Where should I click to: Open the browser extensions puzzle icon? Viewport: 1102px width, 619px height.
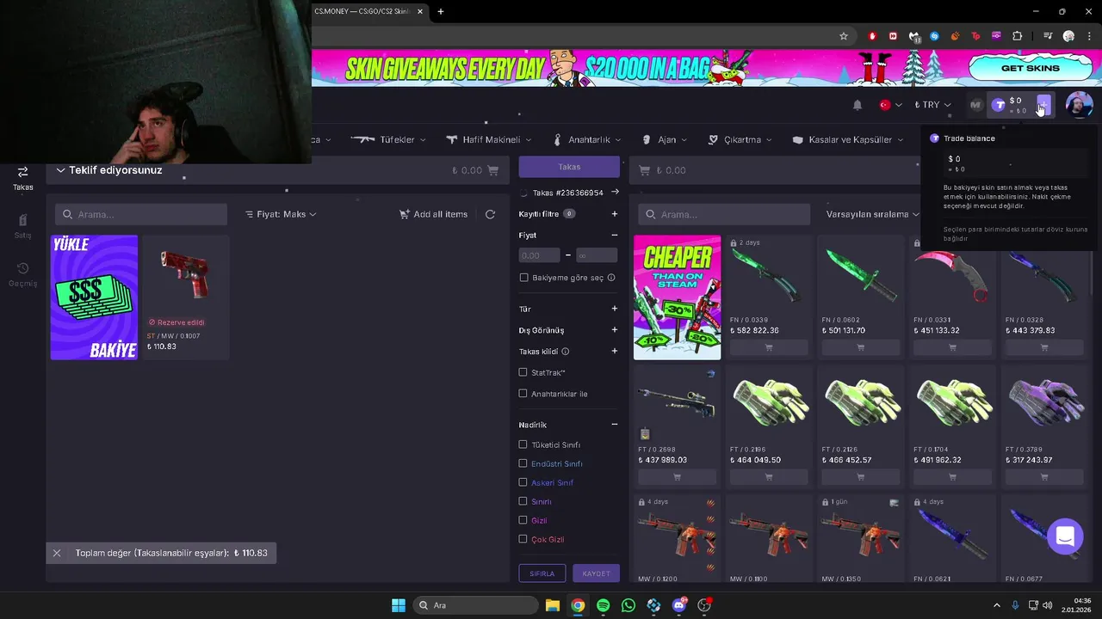[x=1018, y=36]
